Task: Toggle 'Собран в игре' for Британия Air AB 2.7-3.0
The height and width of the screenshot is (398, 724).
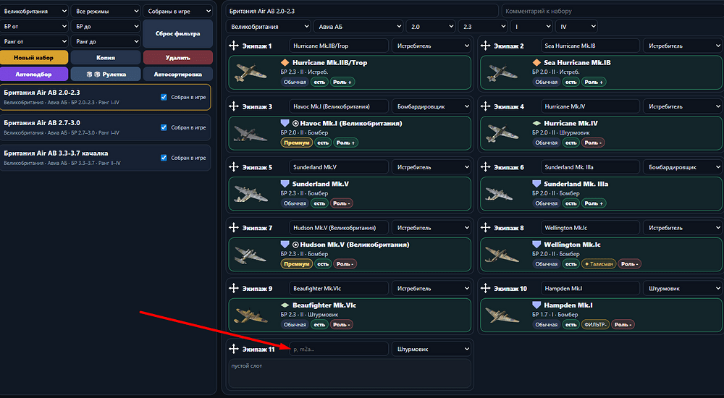Action: pos(164,127)
